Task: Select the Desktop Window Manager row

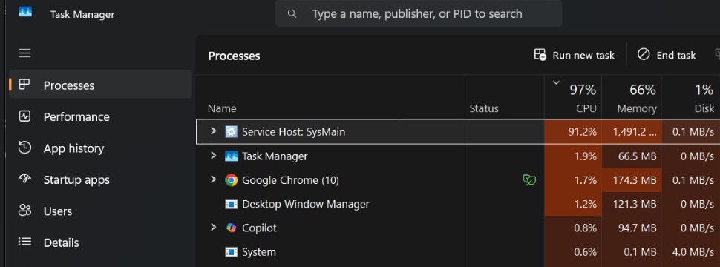Action: point(458,204)
